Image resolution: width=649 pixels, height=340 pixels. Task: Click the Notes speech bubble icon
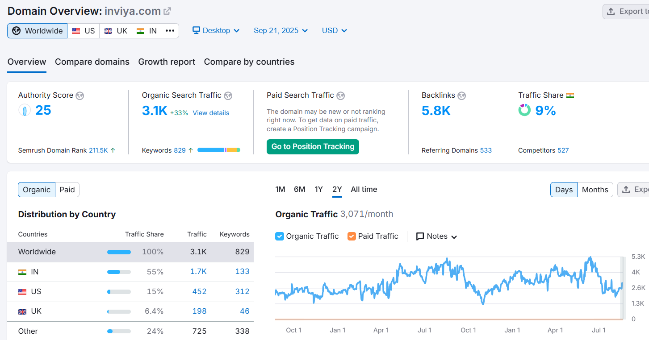[x=420, y=236]
